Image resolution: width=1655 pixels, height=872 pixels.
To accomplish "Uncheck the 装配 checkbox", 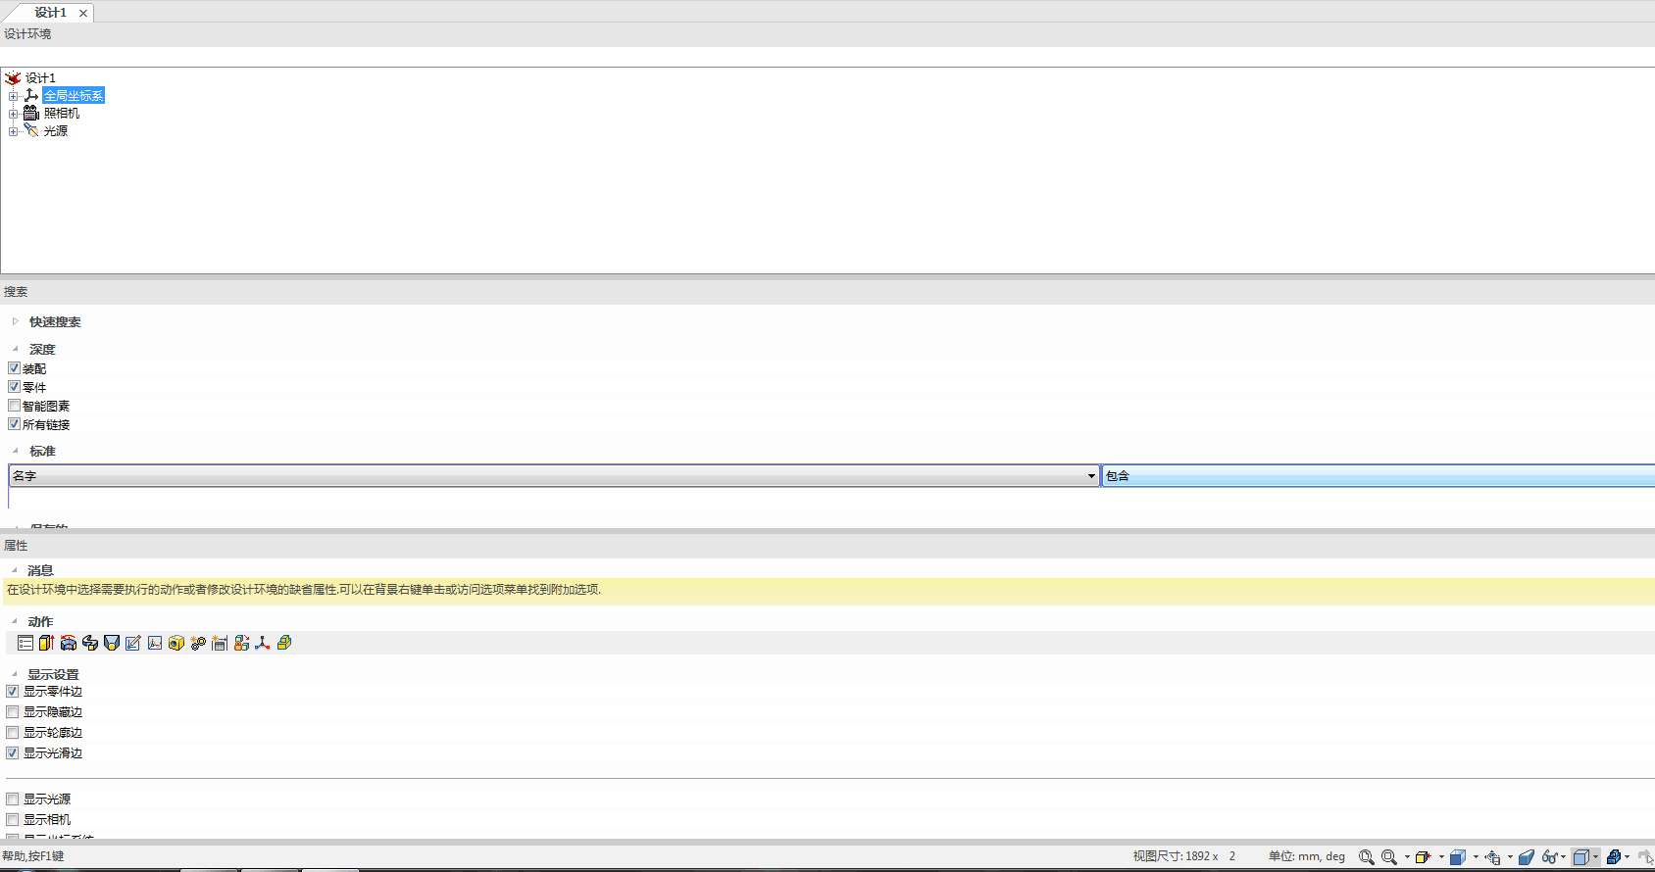I will point(14,368).
